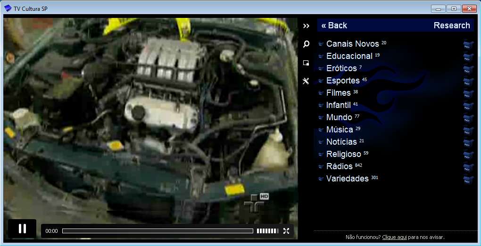Click the TV icon beside Filmes
481x246 pixels.
[x=468, y=94]
